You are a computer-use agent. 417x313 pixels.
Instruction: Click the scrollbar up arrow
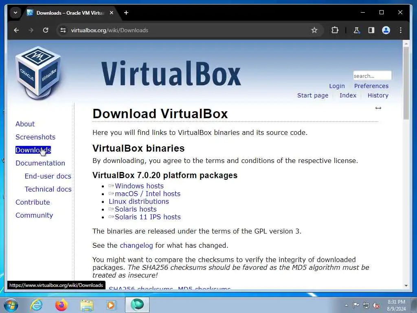(x=406, y=43)
